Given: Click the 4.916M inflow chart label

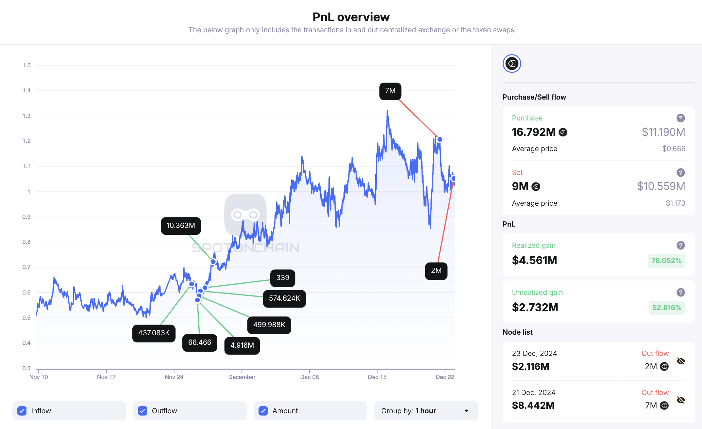Looking at the screenshot, I should (242, 345).
